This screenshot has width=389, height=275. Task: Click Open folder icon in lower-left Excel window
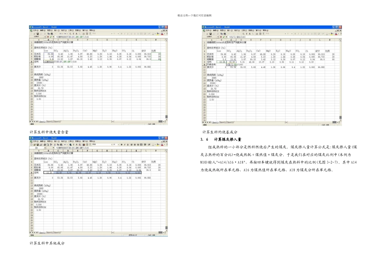tap(34, 144)
